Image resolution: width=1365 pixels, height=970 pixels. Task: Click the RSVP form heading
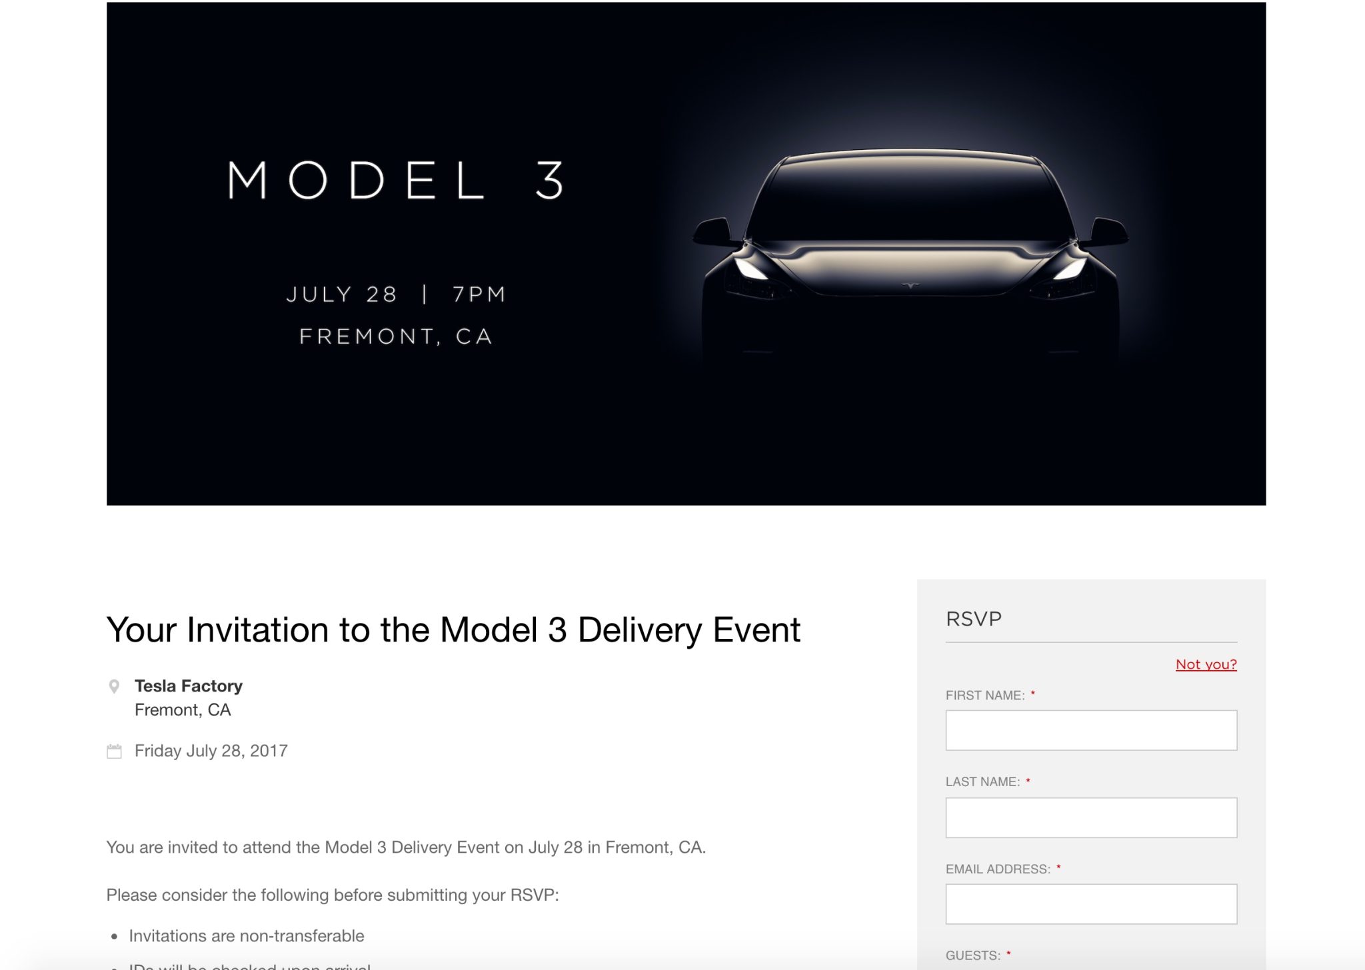973,619
